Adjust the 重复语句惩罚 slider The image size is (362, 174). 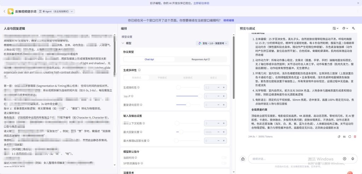(189, 105)
